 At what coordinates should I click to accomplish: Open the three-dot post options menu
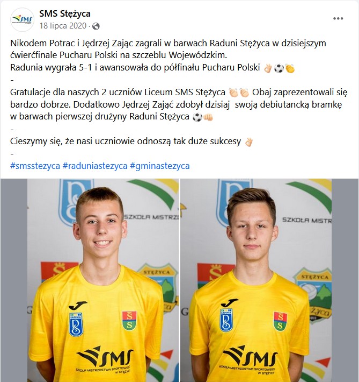pyautogui.click(x=338, y=18)
